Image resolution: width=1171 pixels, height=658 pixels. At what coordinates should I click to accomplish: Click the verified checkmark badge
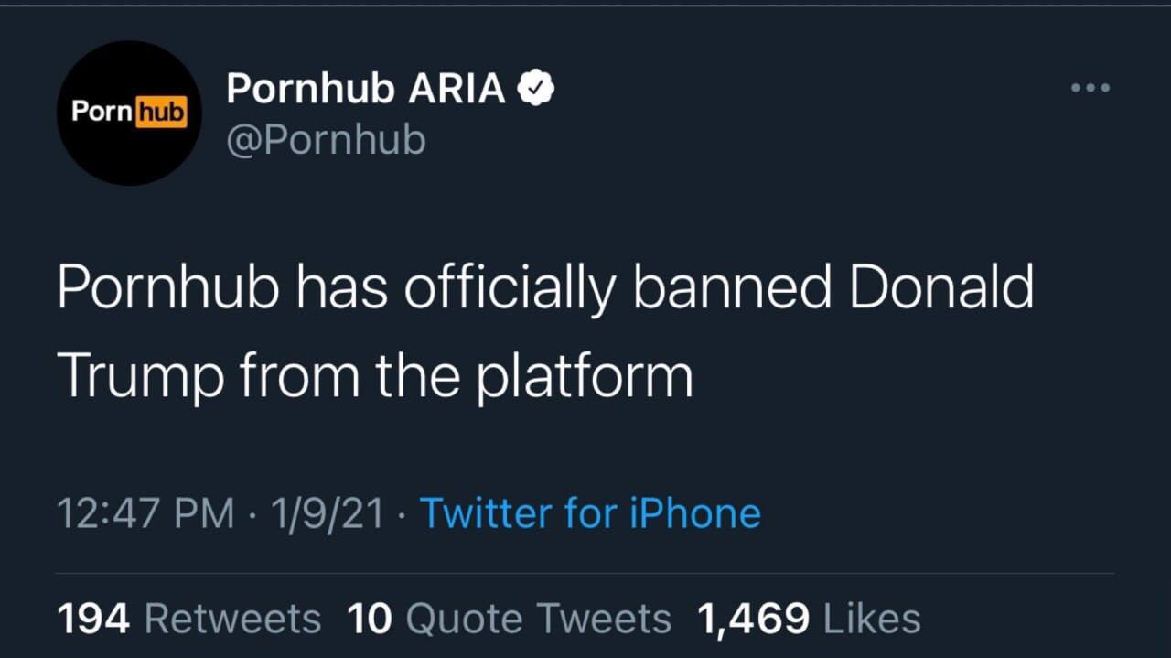[x=535, y=88]
